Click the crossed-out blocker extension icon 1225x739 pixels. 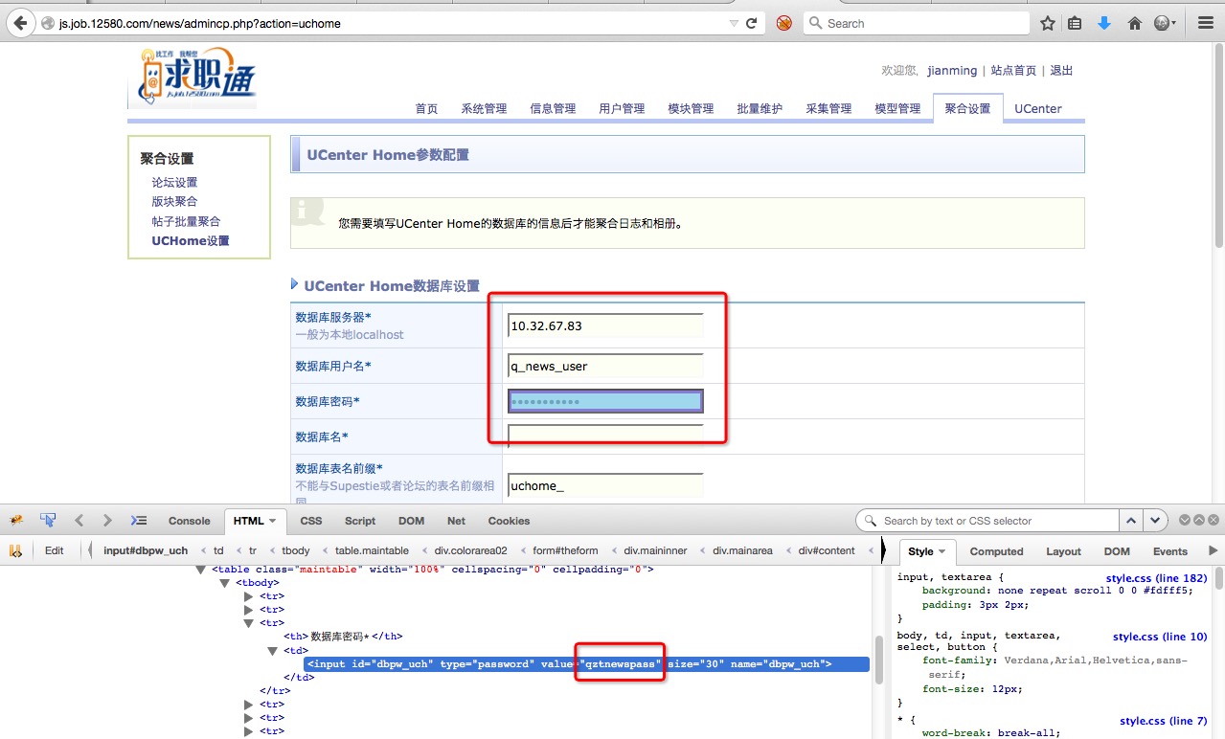pyautogui.click(x=784, y=23)
